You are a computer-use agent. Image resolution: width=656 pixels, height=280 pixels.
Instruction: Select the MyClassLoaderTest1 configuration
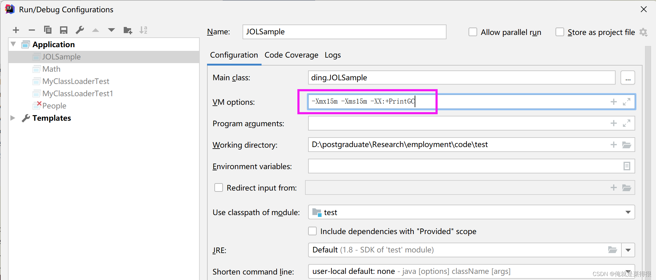click(104, 93)
